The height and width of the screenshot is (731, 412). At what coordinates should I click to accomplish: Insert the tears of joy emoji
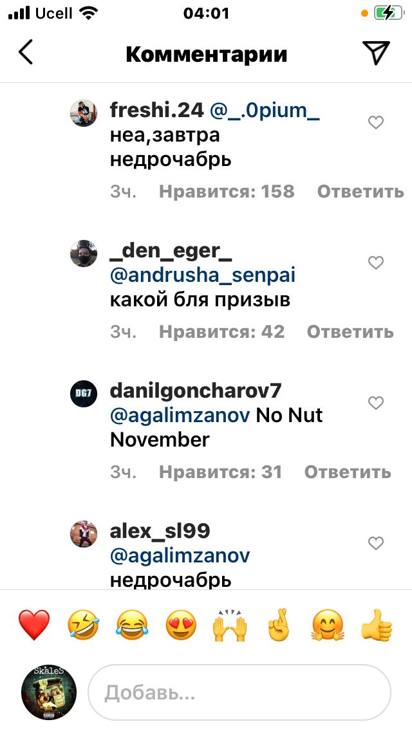tap(133, 625)
